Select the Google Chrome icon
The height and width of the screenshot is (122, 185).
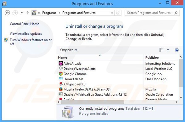coord(61,74)
